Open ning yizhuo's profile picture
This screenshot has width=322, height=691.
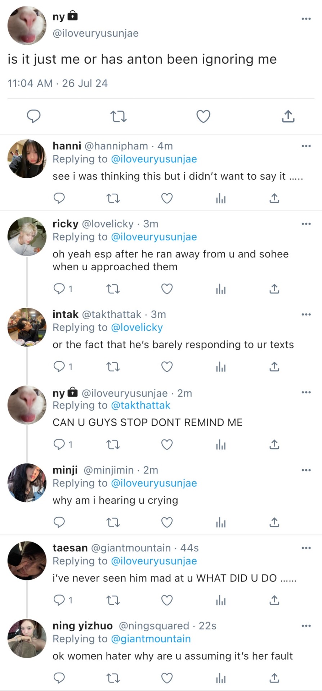click(27, 638)
